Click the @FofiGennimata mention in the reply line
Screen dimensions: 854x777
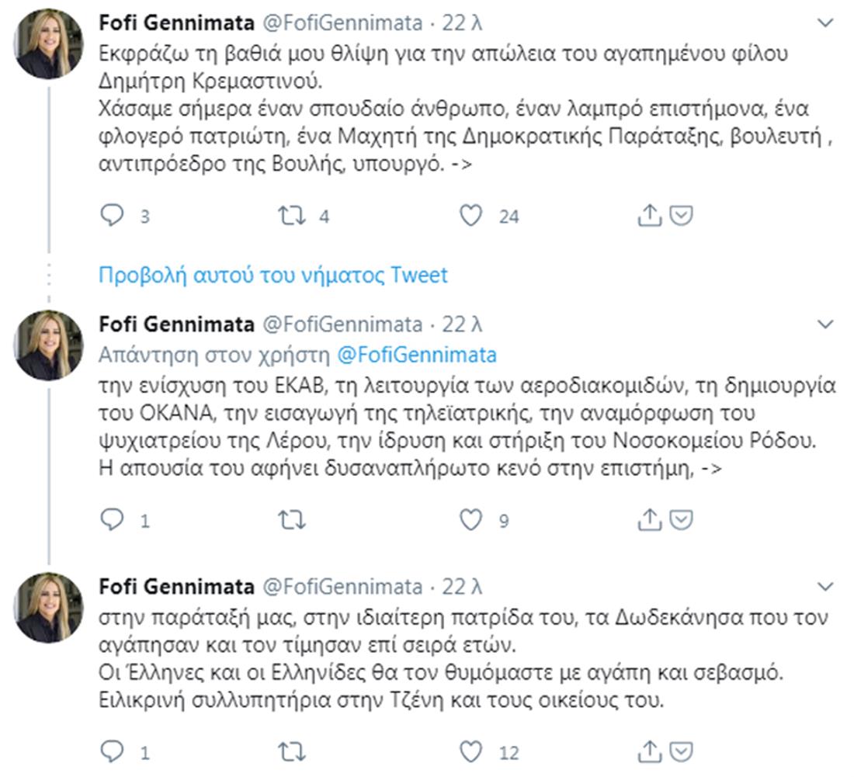click(416, 355)
